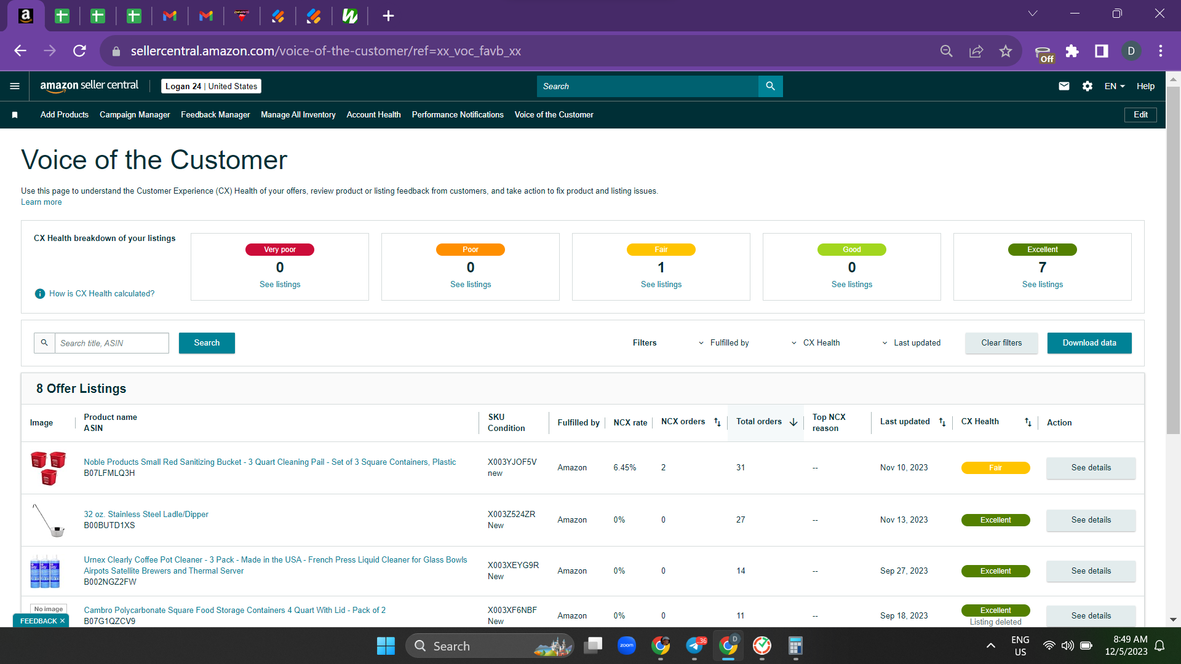Click the magnifier button in the Seller Central search bar
The image size is (1181, 664).
tap(770, 86)
